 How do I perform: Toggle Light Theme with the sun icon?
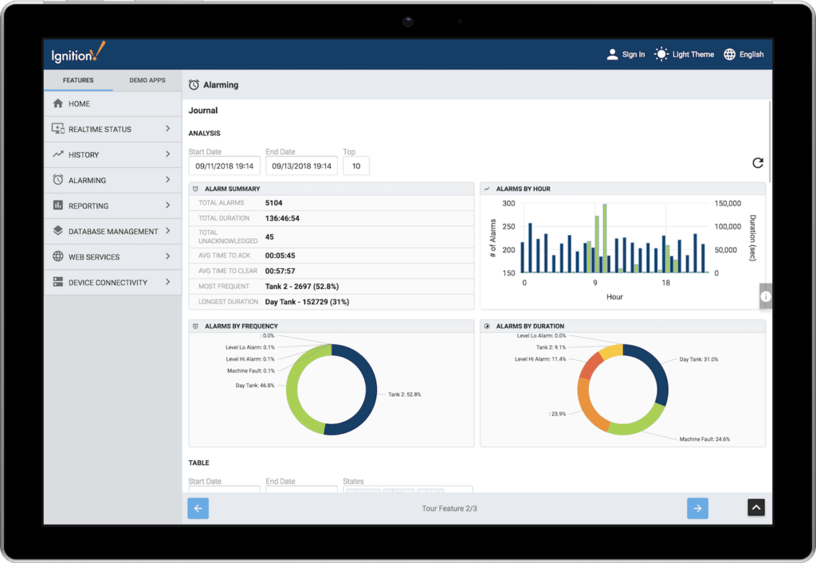(661, 54)
